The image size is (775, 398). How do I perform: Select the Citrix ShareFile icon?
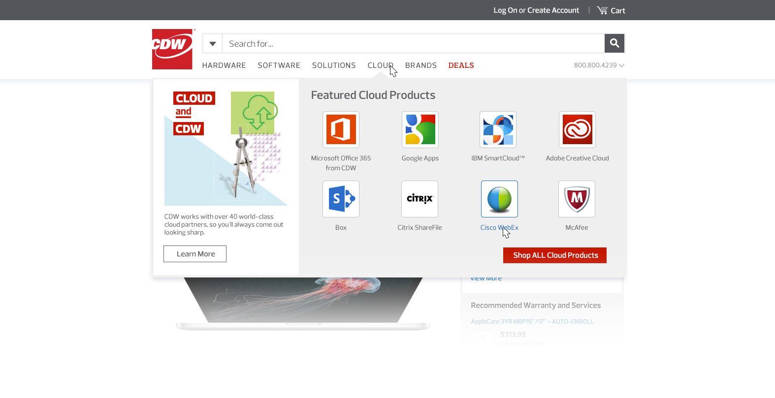(420, 199)
